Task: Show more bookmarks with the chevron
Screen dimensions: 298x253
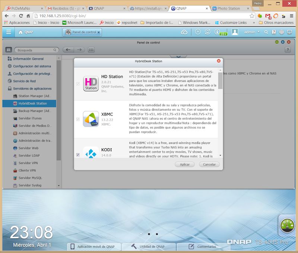Action: 254,23
